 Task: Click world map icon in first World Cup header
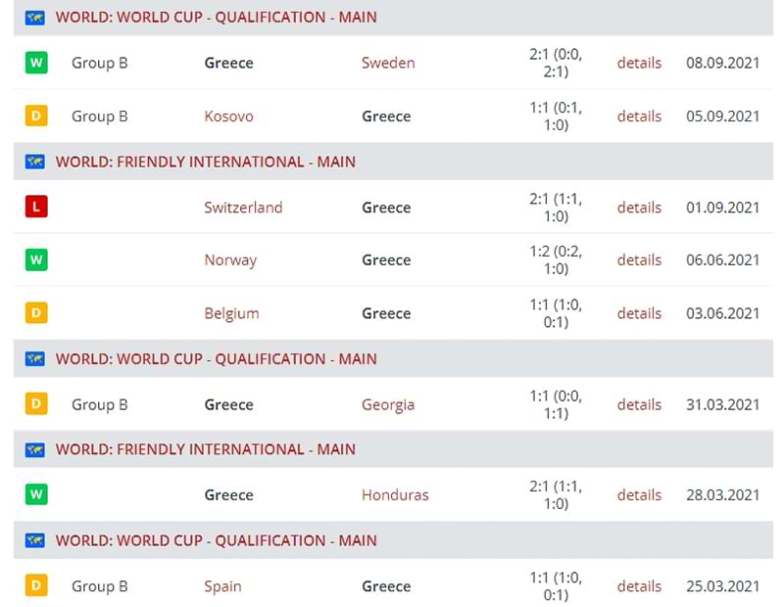(x=35, y=18)
